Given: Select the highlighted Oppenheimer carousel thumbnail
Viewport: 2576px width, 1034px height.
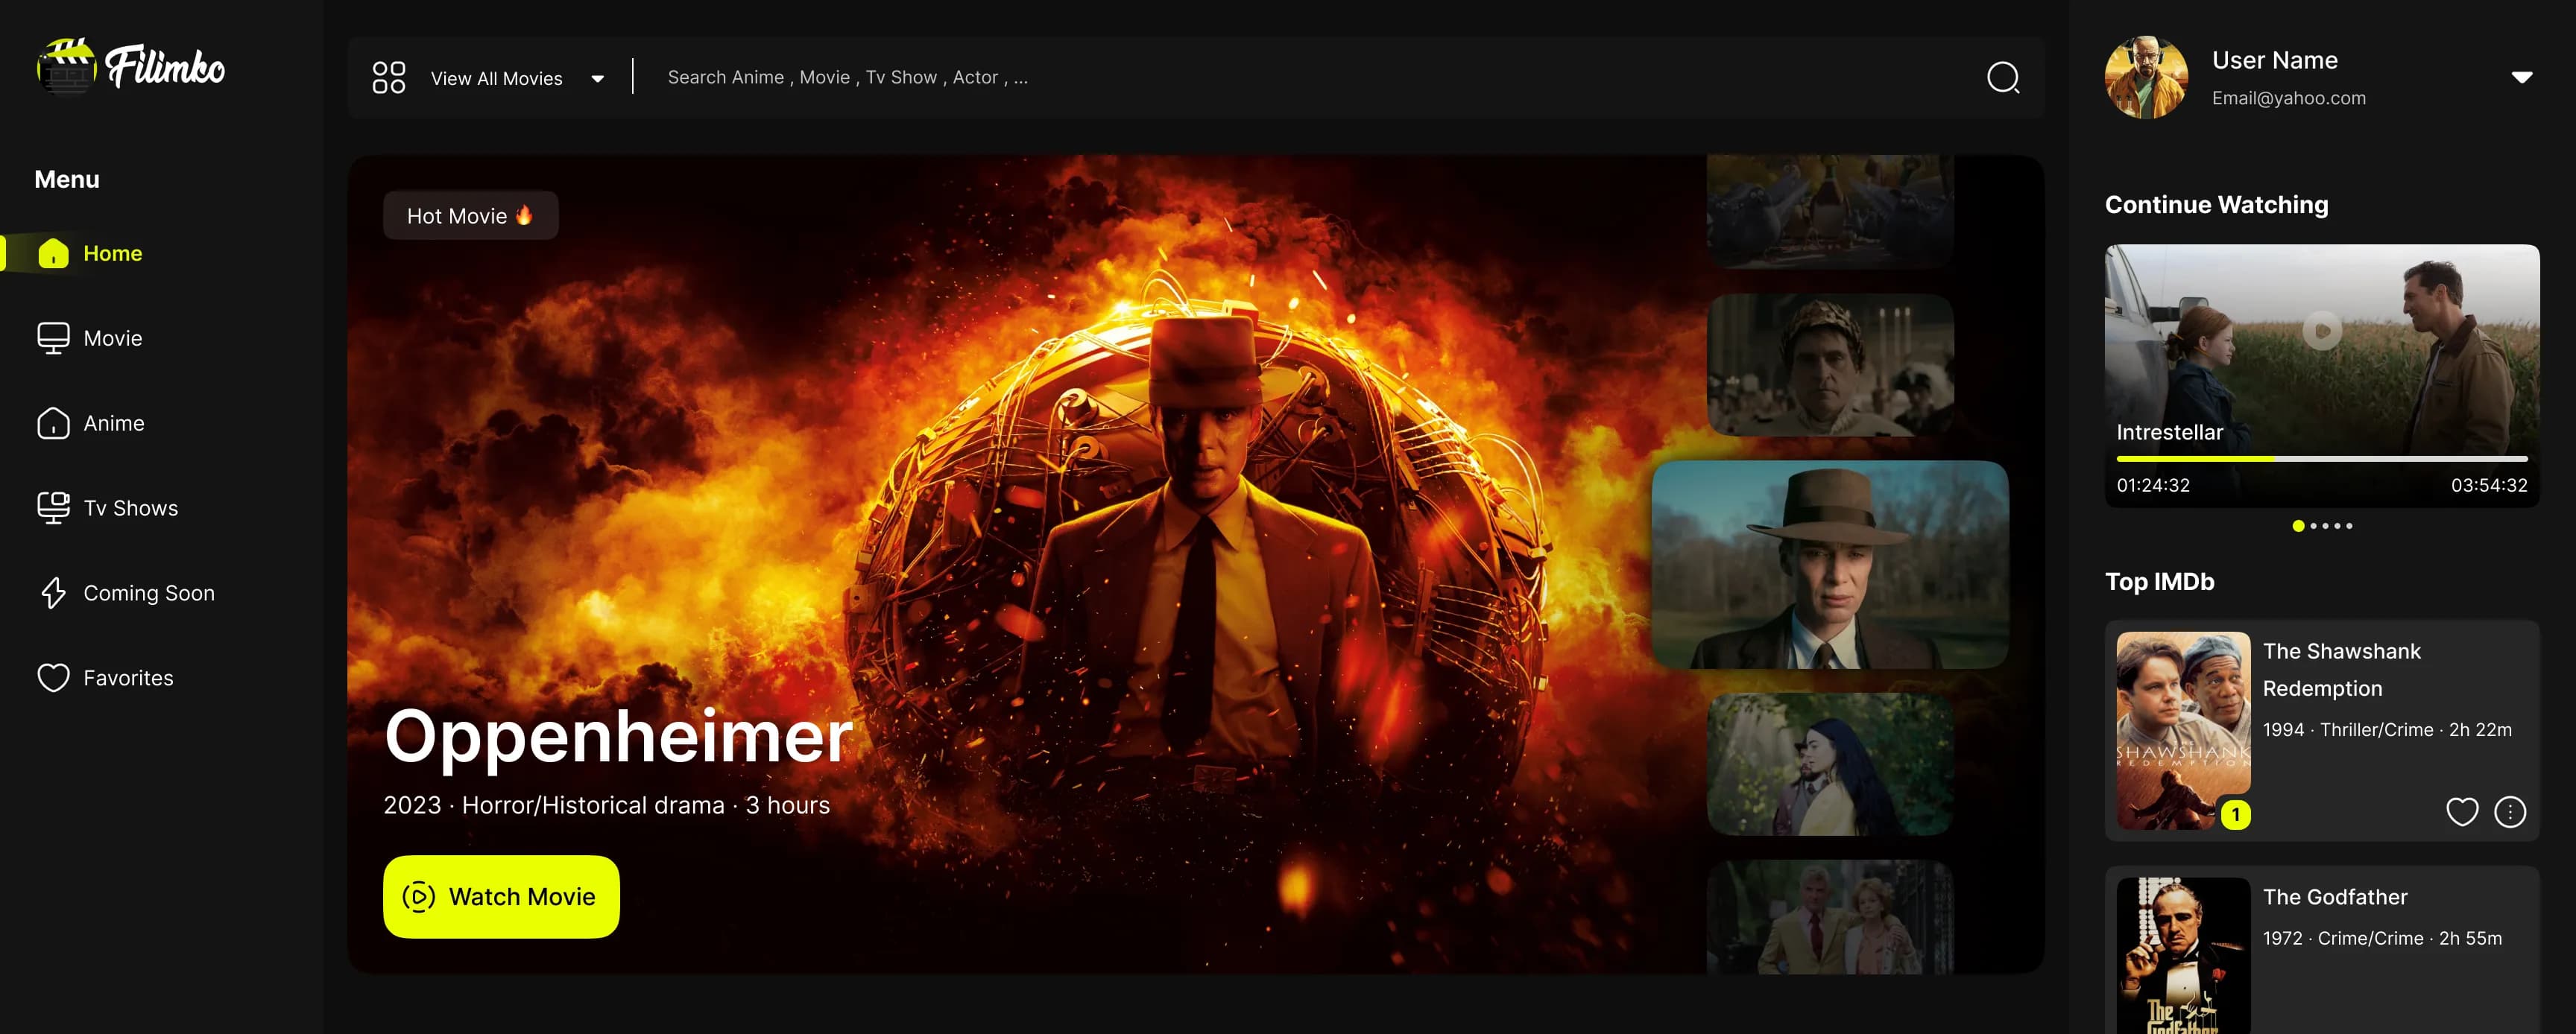Looking at the screenshot, I should pos(1830,565).
